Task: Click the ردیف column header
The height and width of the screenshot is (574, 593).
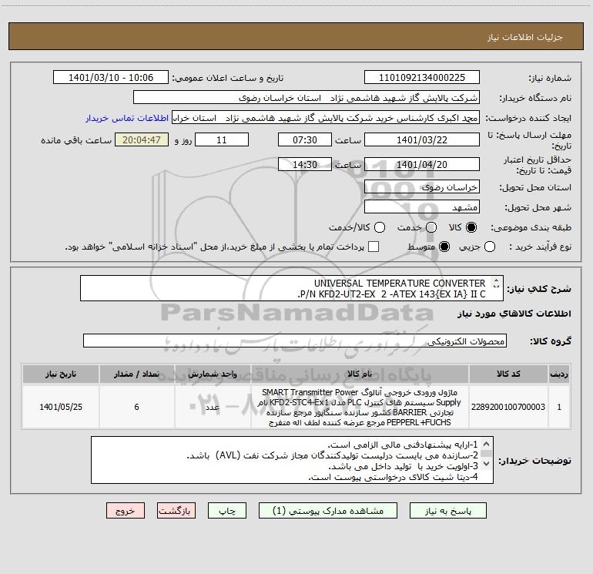Action: coord(559,374)
